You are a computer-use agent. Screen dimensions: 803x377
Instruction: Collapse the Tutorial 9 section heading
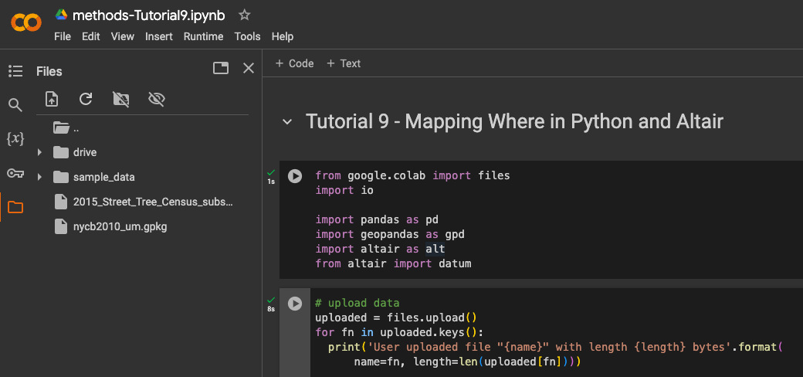[x=287, y=122]
